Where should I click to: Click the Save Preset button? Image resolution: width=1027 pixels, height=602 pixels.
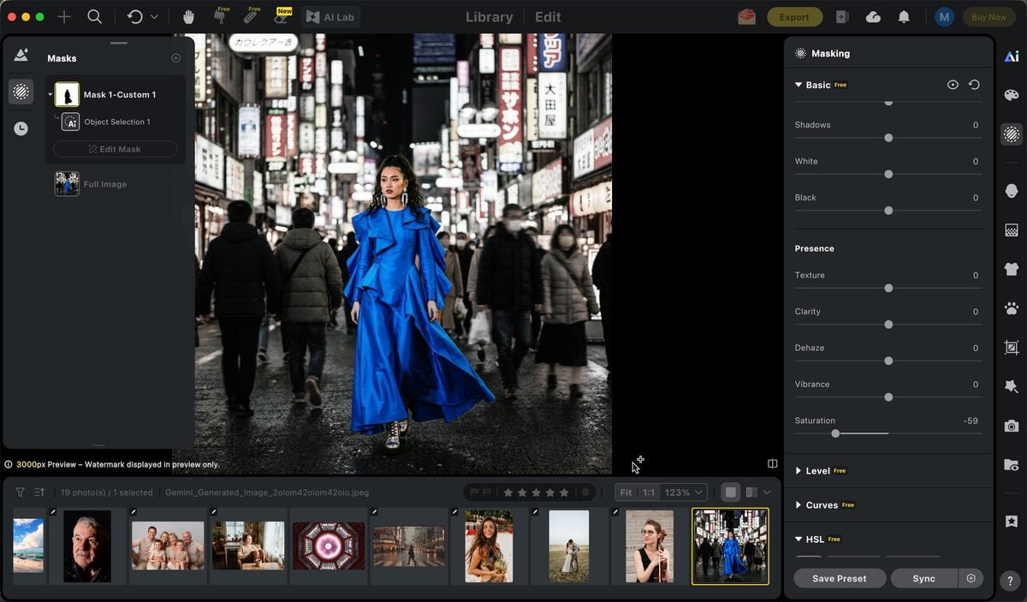pos(840,579)
